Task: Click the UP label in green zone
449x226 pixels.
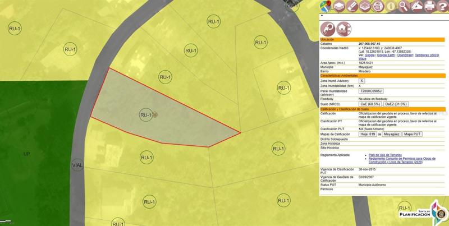Action: 26,154
